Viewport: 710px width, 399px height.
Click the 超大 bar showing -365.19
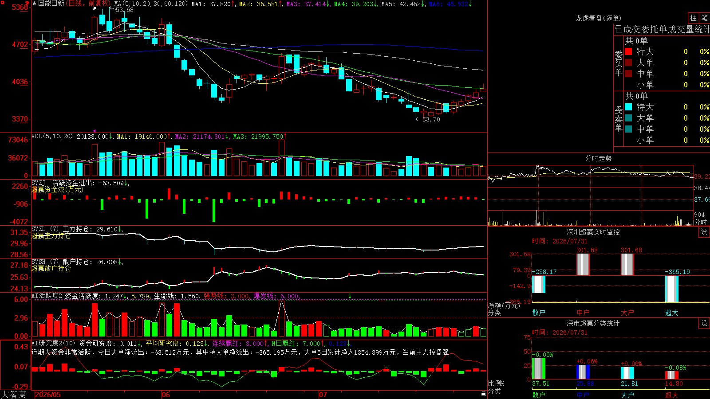(672, 289)
